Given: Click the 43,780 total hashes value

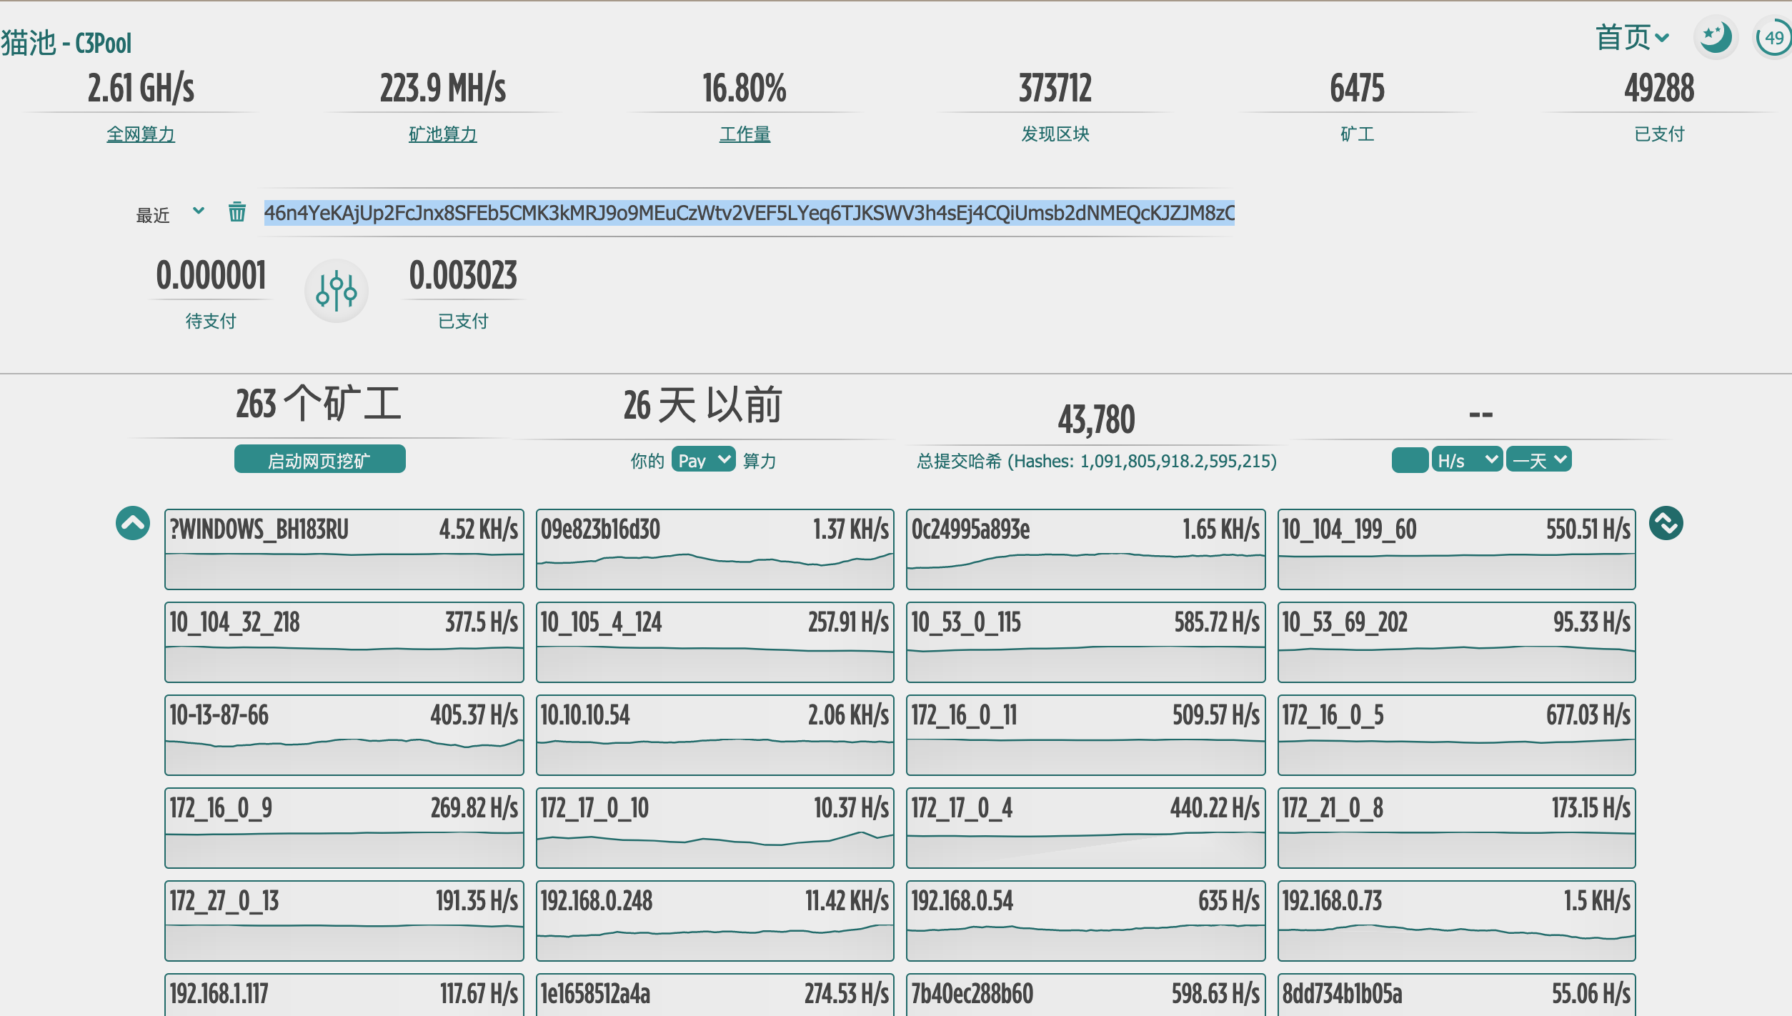Looking at the screenshot, I should click(x=1096, y=419).
